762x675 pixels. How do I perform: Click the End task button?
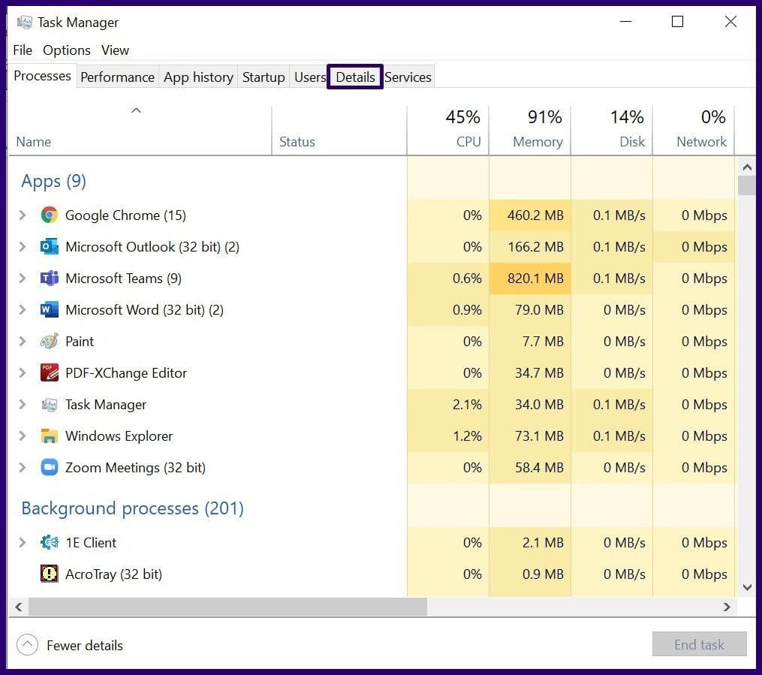[x=699, y=644]
